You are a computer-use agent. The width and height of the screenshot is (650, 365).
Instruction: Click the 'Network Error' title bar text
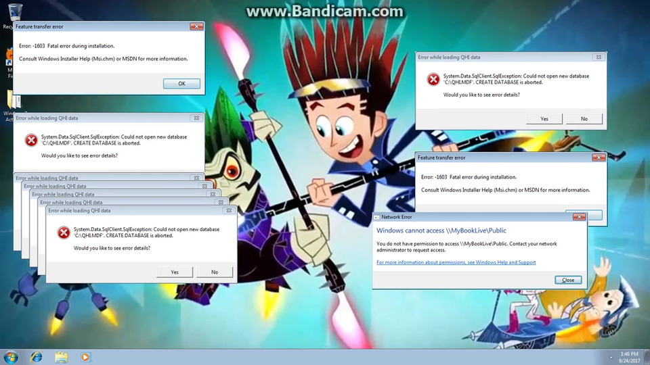(x=396, y=217)
